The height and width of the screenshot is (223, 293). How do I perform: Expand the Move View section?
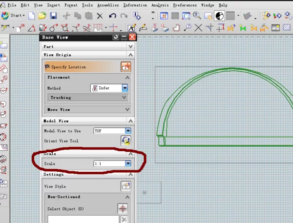click(127, 110)
